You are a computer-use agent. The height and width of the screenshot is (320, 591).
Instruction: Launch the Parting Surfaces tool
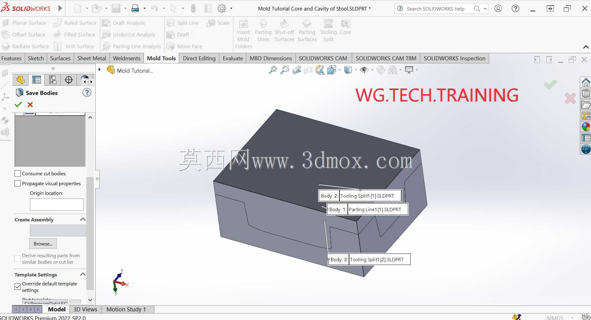tap(307, 31)
